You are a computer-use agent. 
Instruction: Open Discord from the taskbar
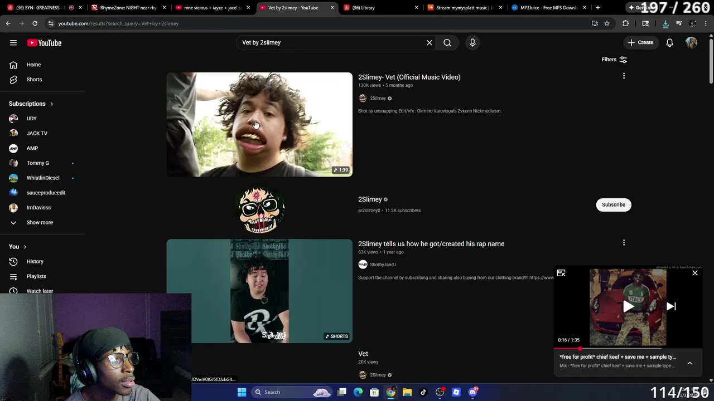click(x=472, y=392)
